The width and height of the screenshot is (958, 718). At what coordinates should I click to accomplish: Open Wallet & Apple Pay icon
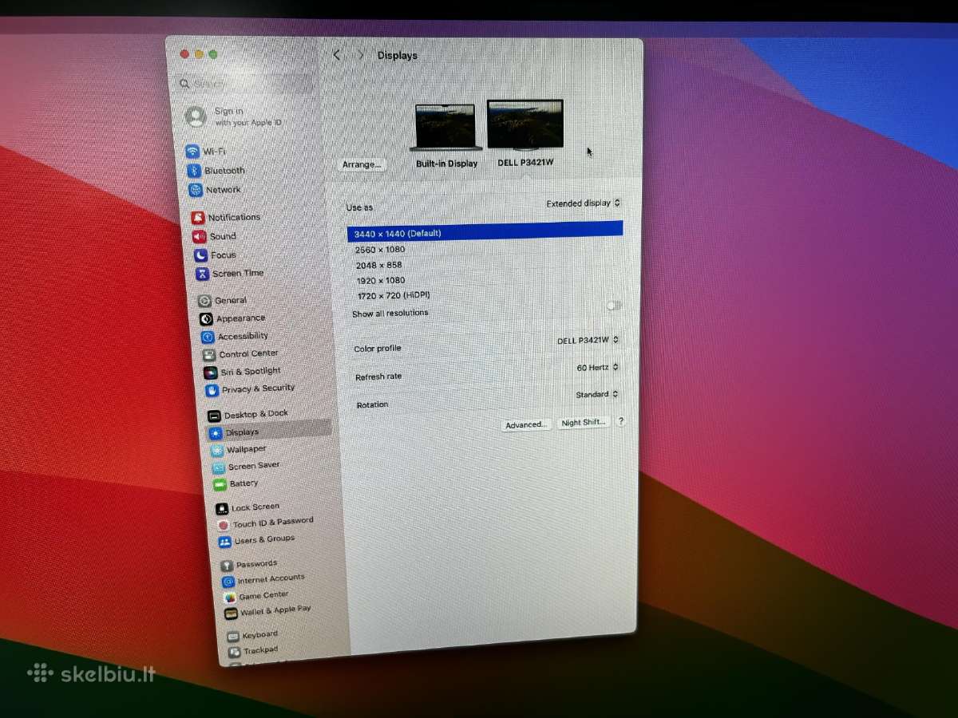[231, 613]
